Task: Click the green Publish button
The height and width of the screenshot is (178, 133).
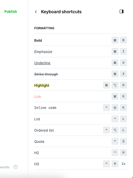Action: pyautogui.click(x=11, y=11)
